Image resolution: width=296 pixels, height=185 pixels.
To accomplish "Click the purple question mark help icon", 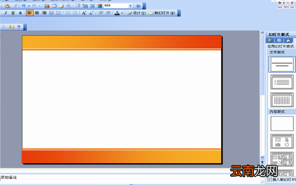I will click(x=19, y=27).
